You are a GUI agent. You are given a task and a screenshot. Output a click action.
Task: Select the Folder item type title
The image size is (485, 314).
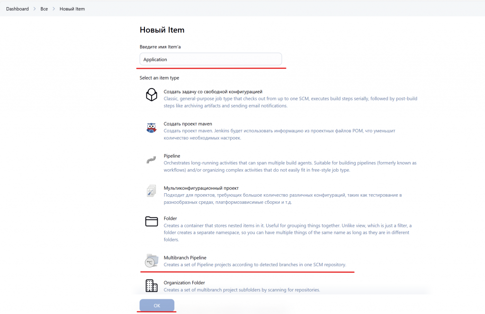point(171,218)
